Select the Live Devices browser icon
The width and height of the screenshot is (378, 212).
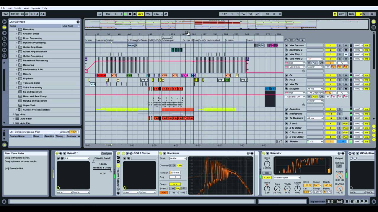point(4,27)
